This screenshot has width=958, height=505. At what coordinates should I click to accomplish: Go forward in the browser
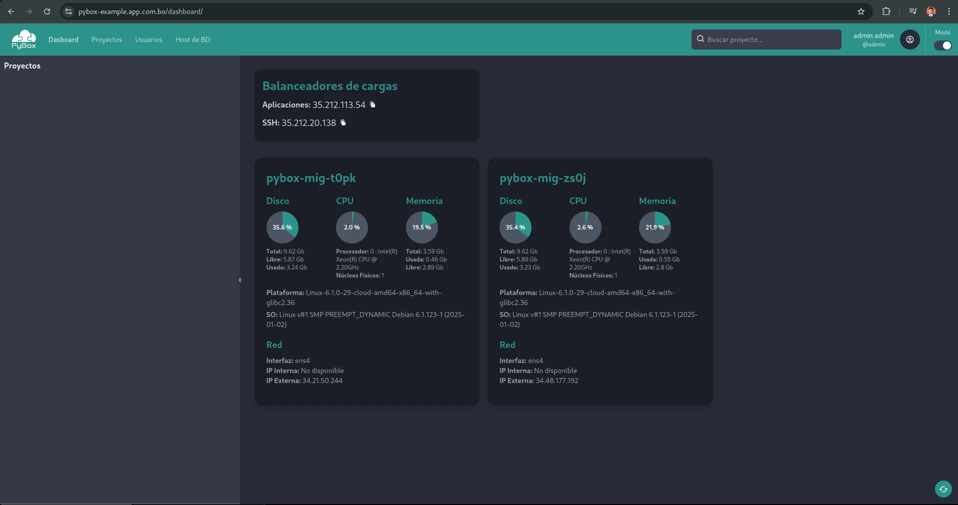pos(29,11)
